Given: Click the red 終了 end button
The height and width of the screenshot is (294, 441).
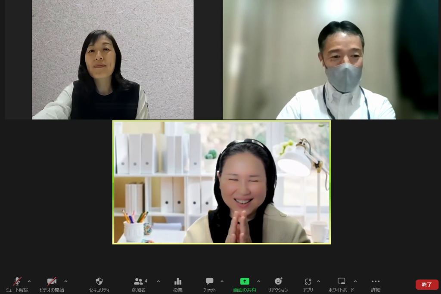Looking at the screenshot, I should [x=427, y=285].
